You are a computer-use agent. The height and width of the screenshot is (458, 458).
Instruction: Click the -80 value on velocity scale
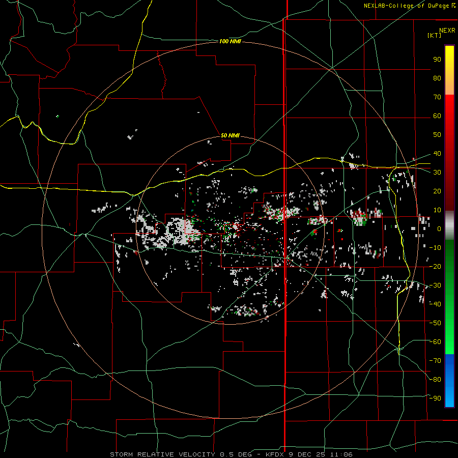pyautogui.click(x=435, y=380)
